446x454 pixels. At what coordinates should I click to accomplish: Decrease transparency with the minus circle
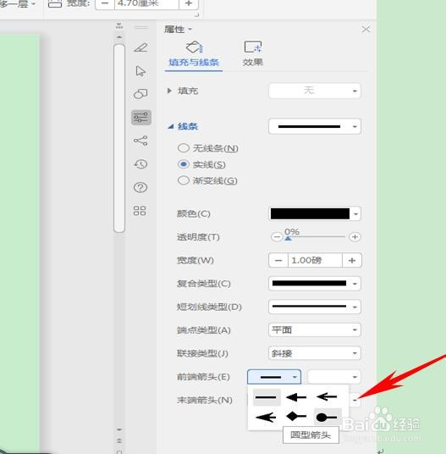(277, 237)
